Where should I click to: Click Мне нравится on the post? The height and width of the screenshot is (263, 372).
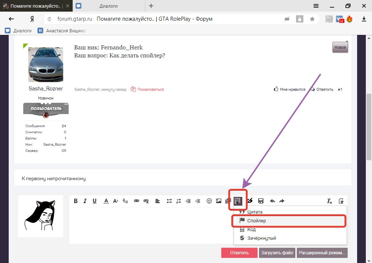[x=290, y=89]
